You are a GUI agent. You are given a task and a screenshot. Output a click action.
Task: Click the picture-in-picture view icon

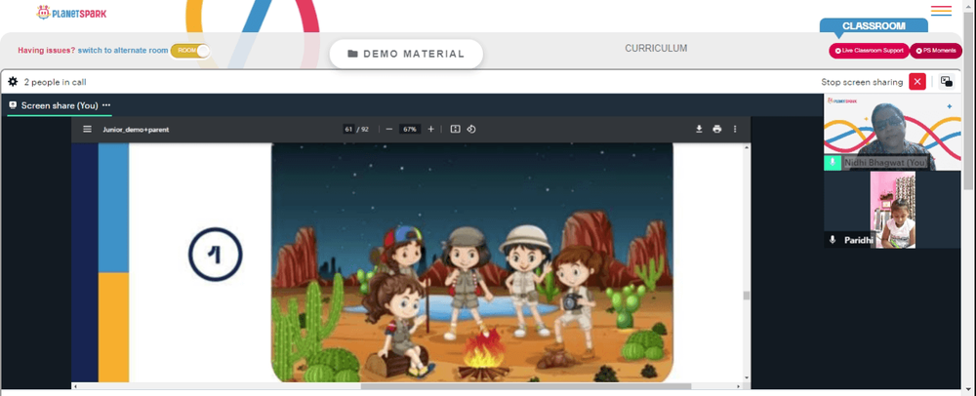coord(946,81)
